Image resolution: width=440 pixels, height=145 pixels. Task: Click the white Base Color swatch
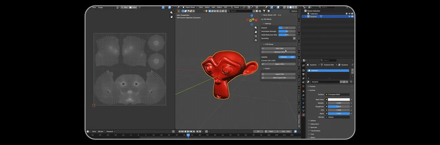(338, 100)
